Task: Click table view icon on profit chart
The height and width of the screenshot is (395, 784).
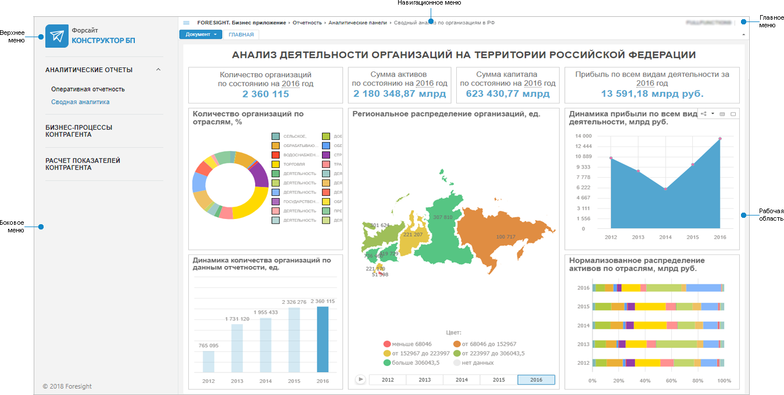Action: click(722, 114)
